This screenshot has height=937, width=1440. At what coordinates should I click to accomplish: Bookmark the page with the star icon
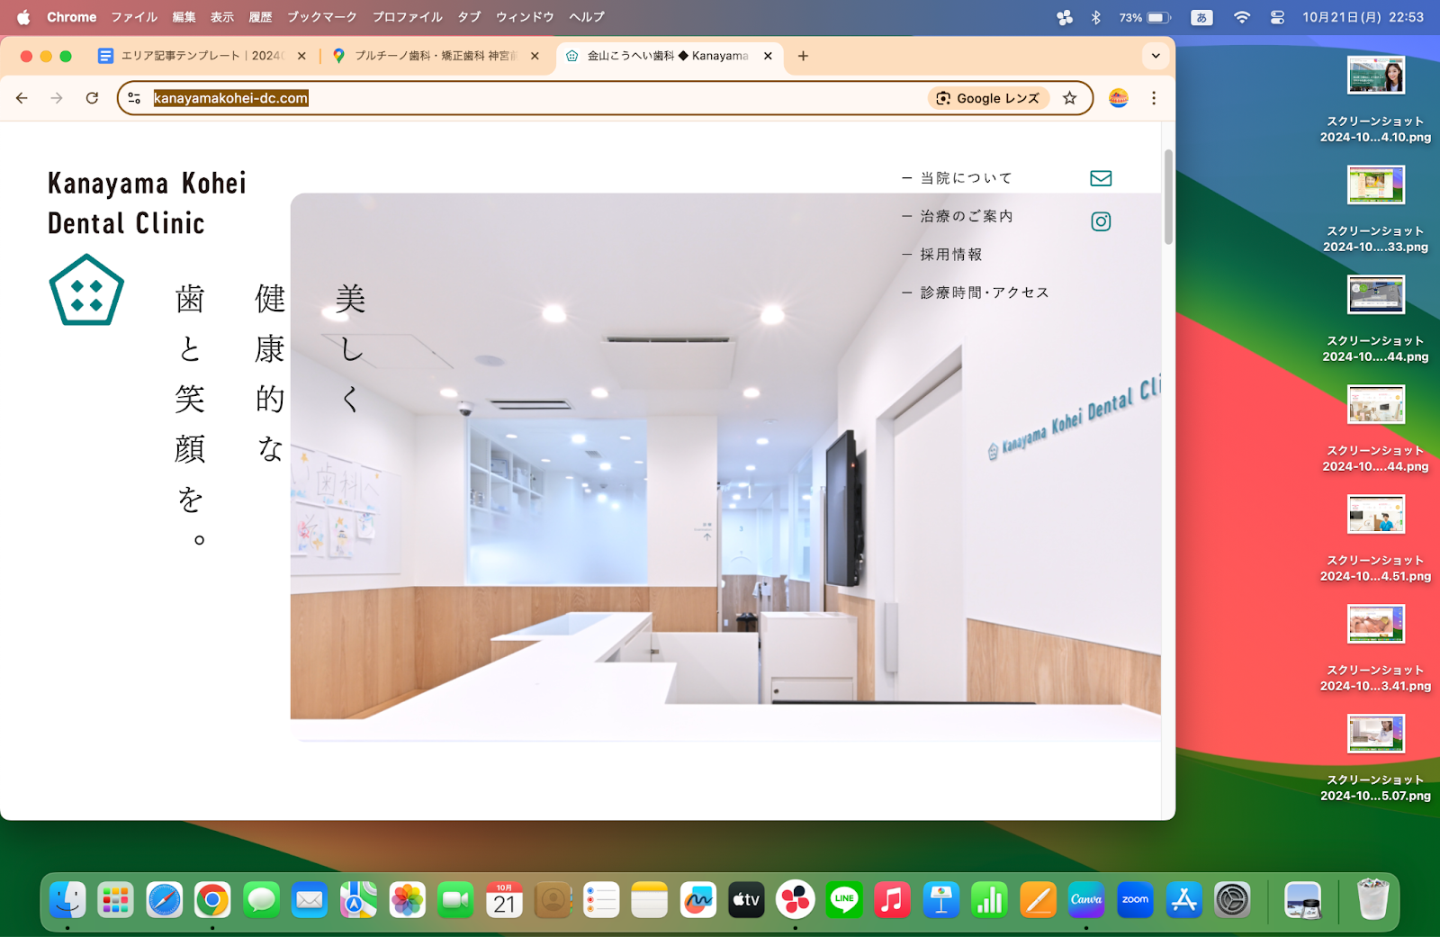(1069, 98)
